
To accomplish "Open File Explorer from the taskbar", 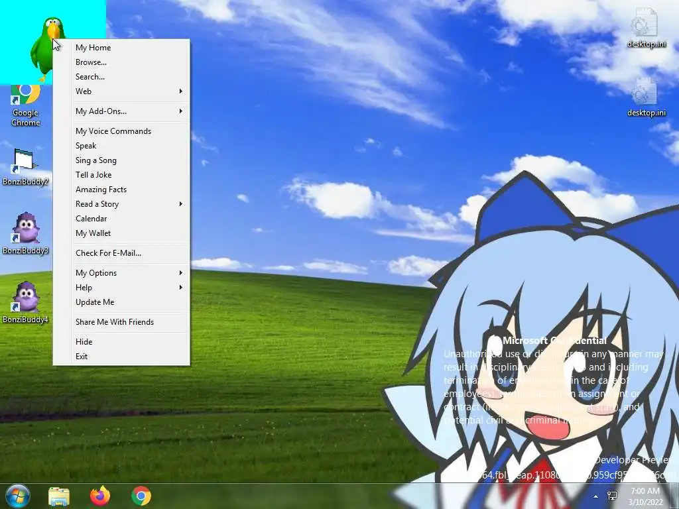I will coord(59,496).
